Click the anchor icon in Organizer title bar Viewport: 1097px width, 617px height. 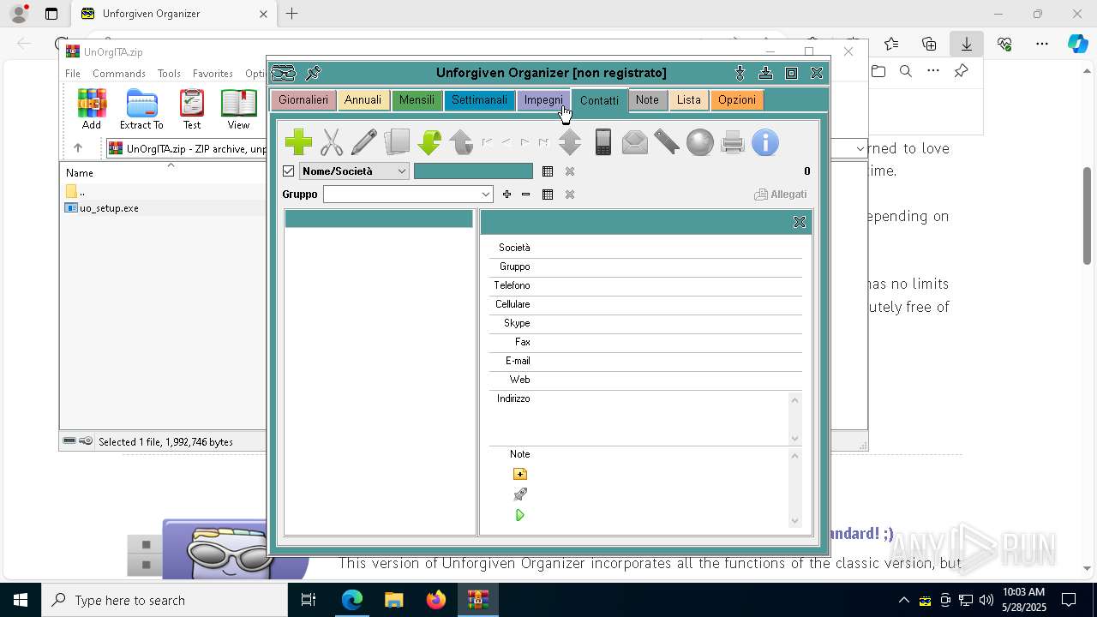pos(740,73)
